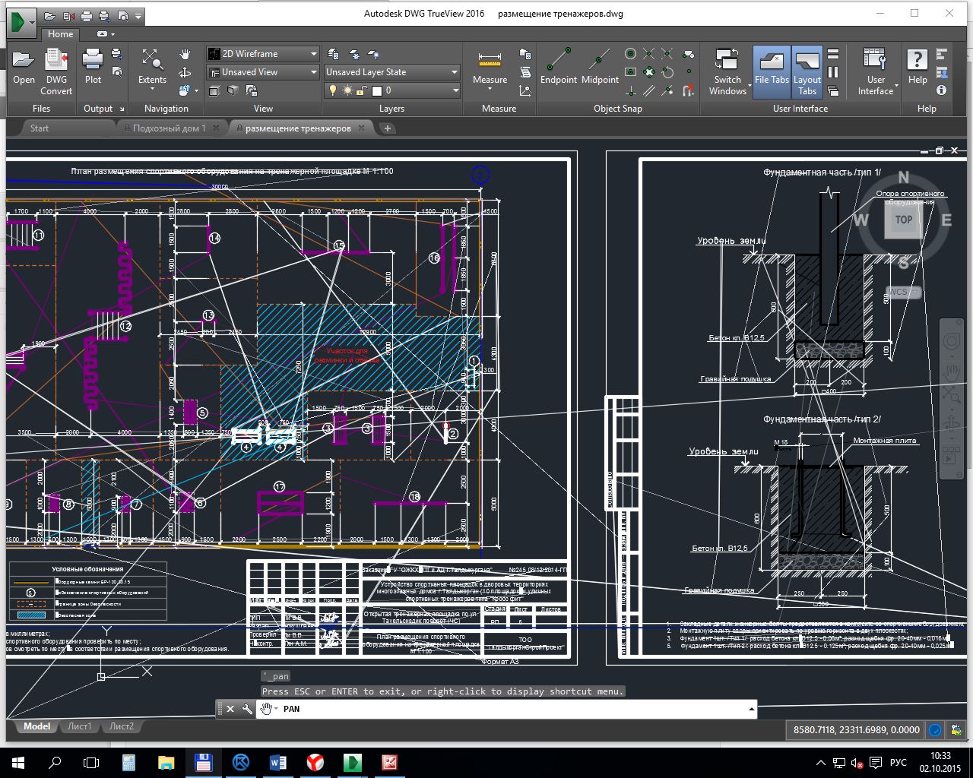Open the About info icon in Help panel
Viewport: 973px width, 778px height.
pyautogui.click(x=941, y=90)
